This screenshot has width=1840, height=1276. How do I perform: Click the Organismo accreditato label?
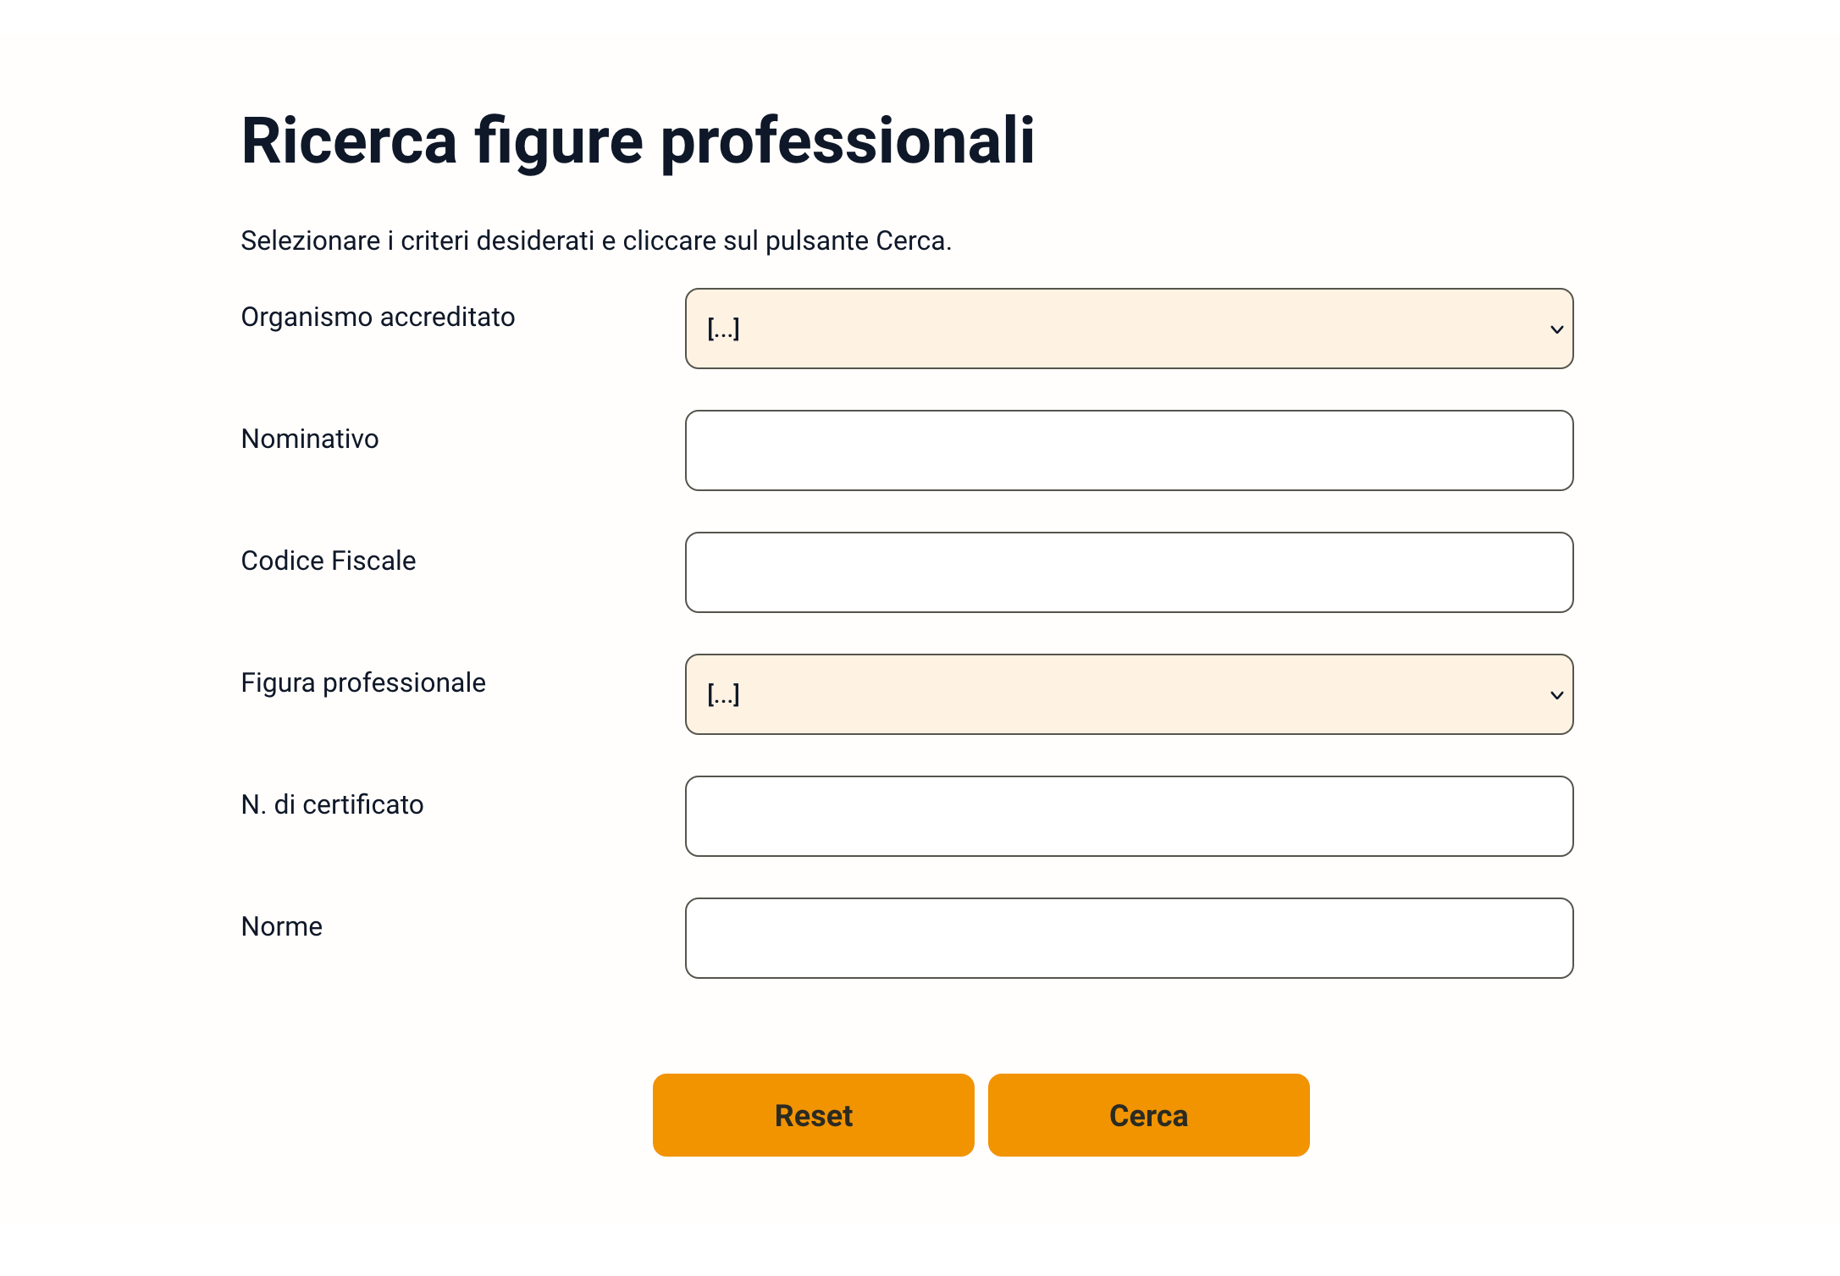tap(378, 317)
